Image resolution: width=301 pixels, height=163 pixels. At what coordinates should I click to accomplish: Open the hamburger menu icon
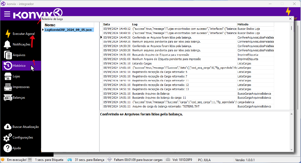click(7, 14)
